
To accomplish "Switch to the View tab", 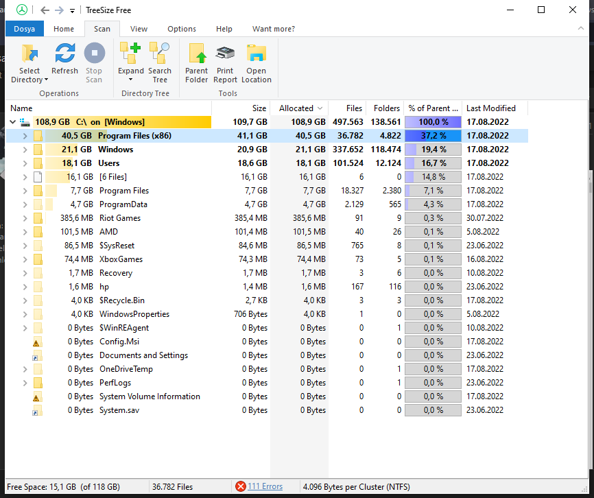I will click(x=139, y=29).
